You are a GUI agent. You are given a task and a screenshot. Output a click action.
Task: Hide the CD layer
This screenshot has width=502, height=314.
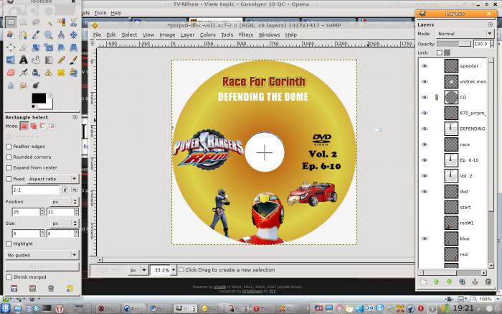425,97
